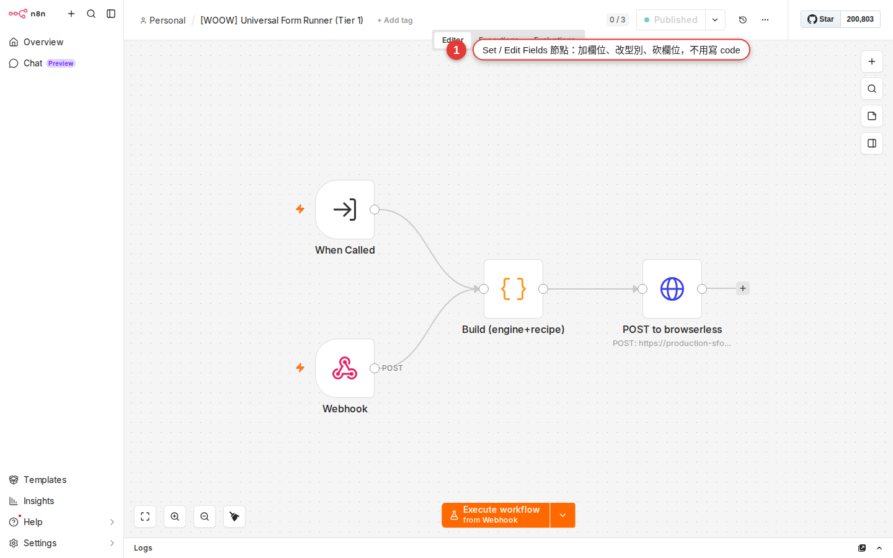This screenshot has width=893, height=558.
Task: Add node after POST to browserless
Action: pos(743,288)
